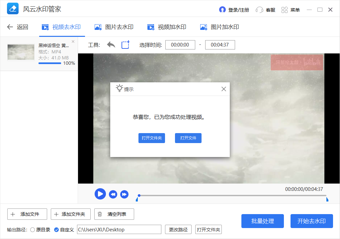Click 打开文件夹 in the success dialog
Viewport: 340px width, 239px height.
point(152,138)
